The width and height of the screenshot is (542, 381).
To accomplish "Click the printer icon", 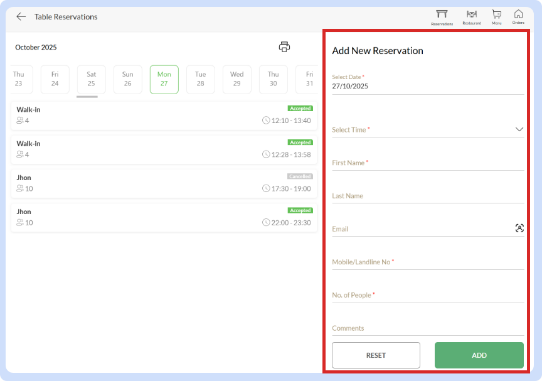I will pyautogui.click(x=284, y=47).
